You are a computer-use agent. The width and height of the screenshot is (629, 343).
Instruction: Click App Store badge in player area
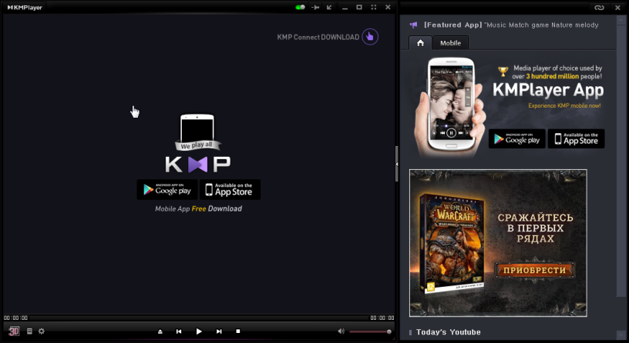coord(230,189)
